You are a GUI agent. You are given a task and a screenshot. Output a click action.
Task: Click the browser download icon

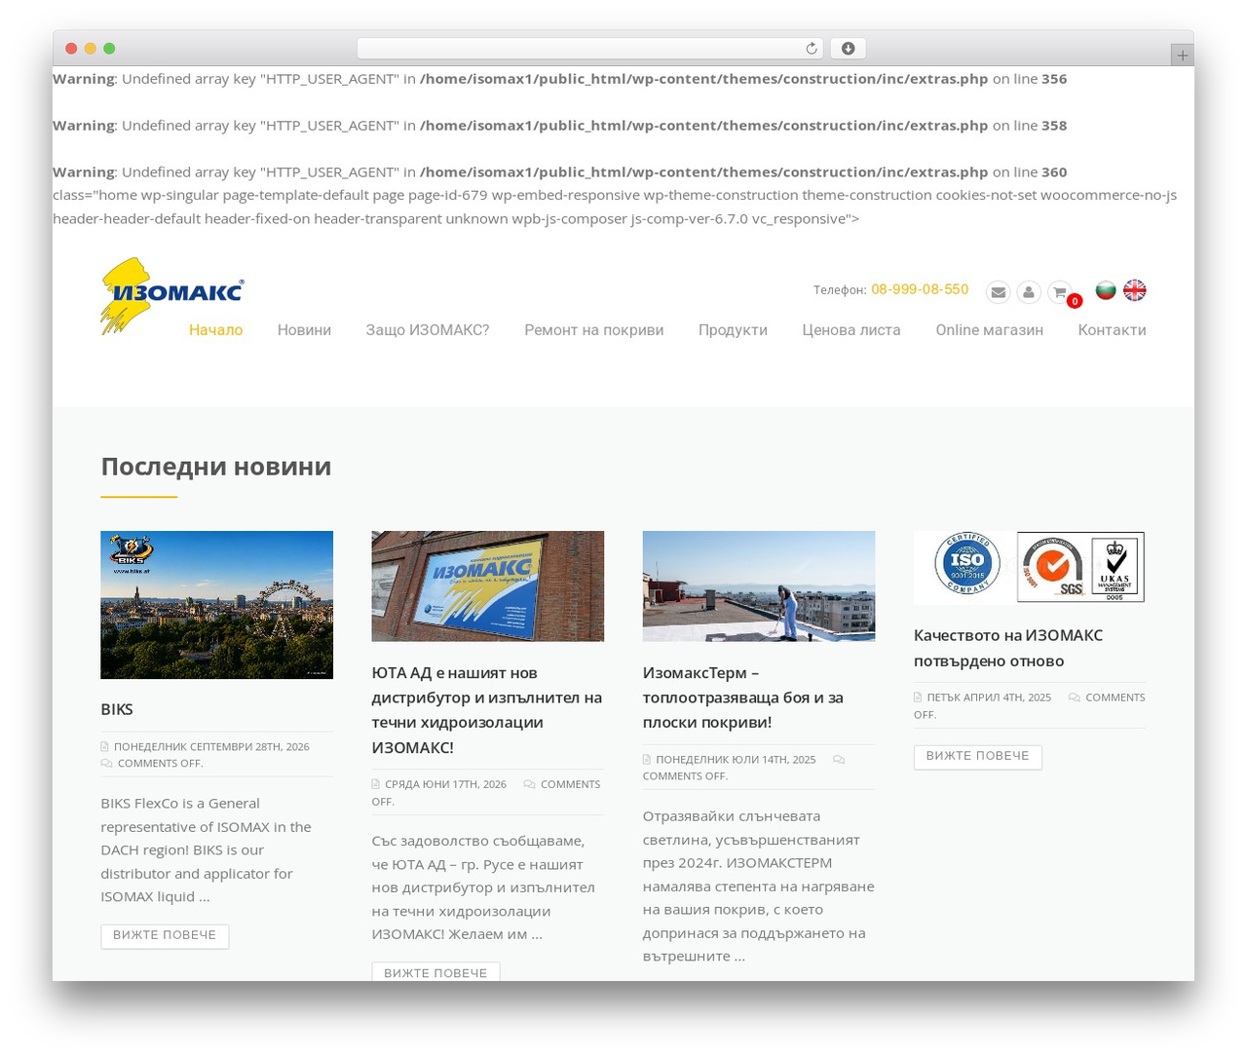[x=849, y=49]
